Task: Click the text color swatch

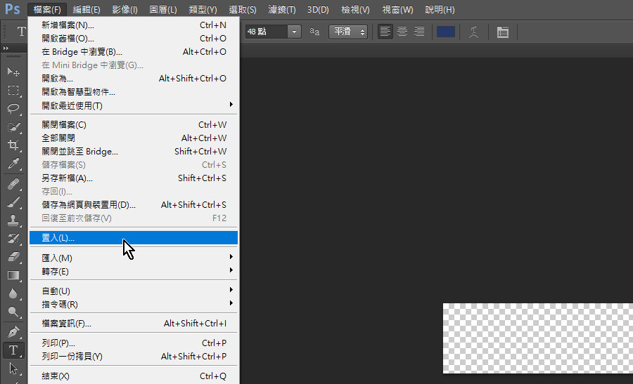Action: pyautogui.click(x=446, y=32)
